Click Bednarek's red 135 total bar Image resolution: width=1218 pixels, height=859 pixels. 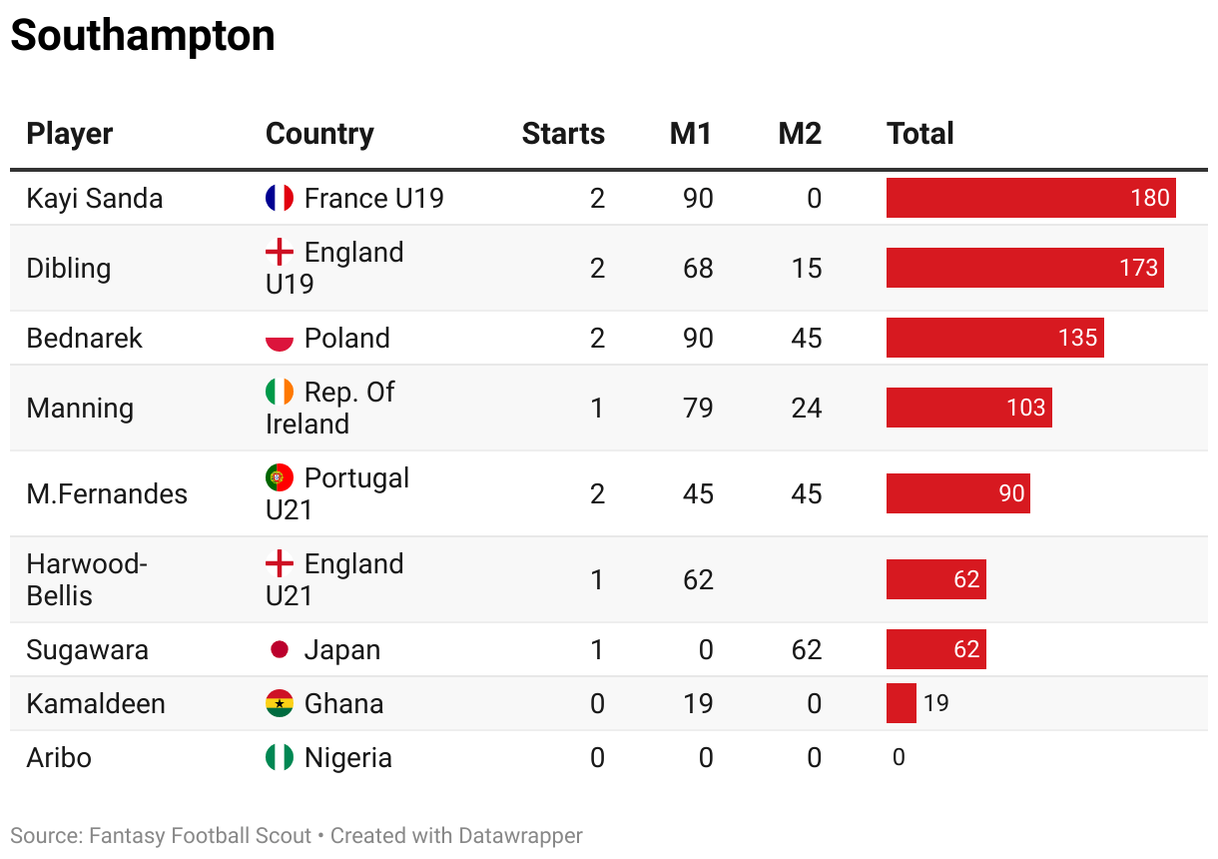[x=994, y=338]
